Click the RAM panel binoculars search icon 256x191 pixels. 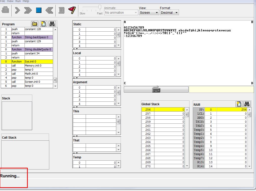pyautogui.click(x=247, y=104)
